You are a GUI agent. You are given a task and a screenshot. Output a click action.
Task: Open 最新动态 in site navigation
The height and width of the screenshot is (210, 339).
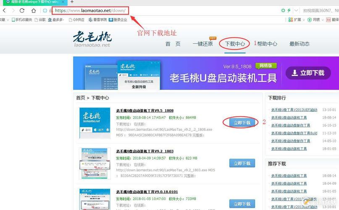click(300, 44)
